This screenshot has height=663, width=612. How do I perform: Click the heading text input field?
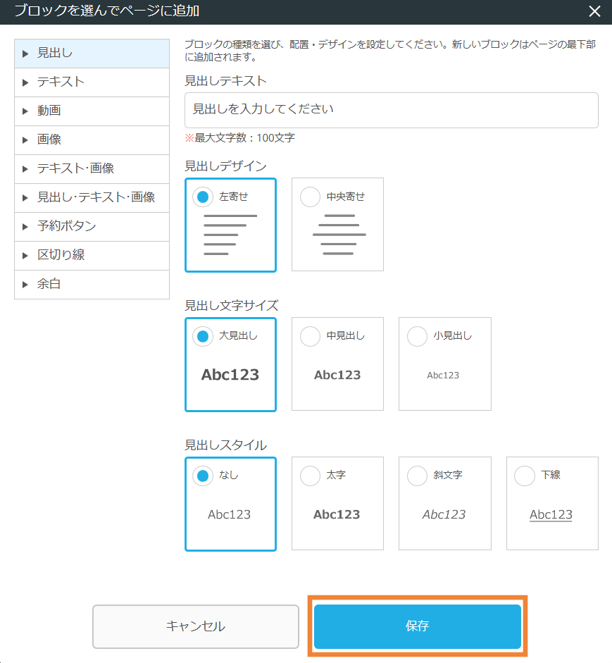click(x=392, y=110)
